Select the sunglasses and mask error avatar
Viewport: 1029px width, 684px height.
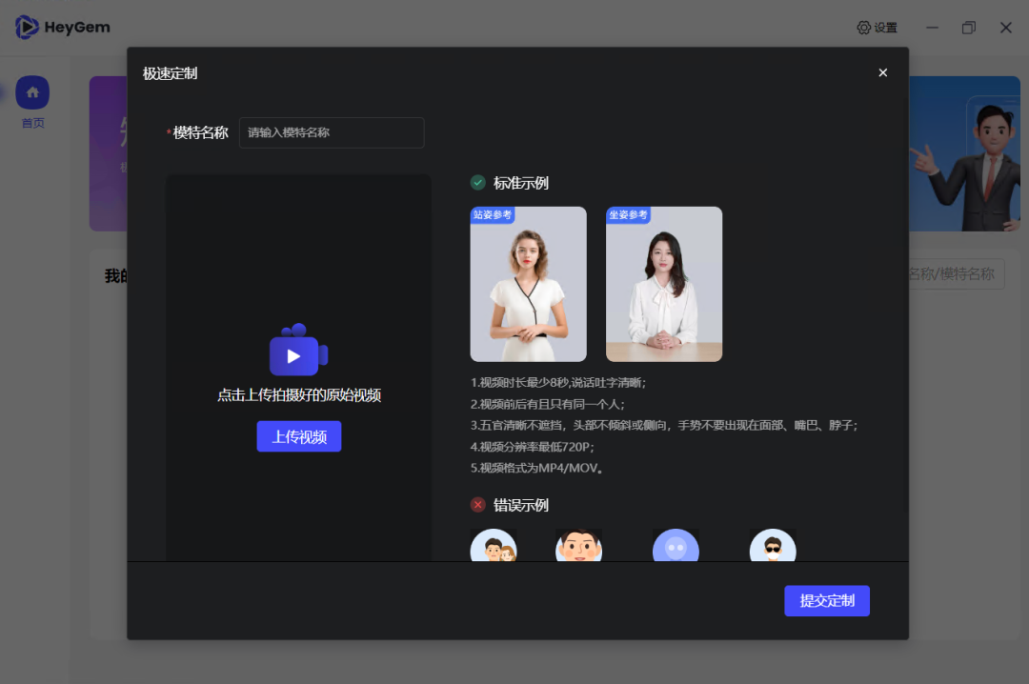click(773, 546)
